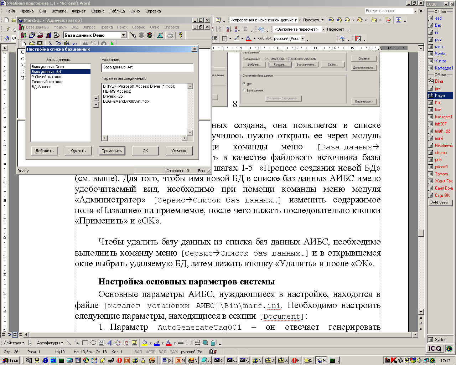This screenshot has width=456, height=365.
Task: Open the MarcSQL 'Сервис' menu
Action: tap(138, 27)
